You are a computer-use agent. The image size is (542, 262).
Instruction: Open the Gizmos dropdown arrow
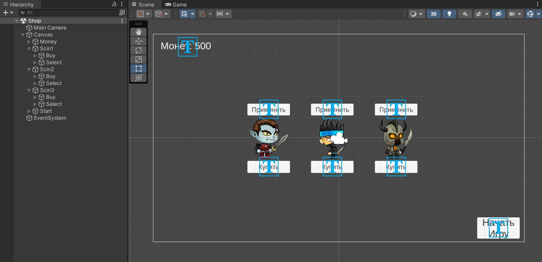coord(538,14)
